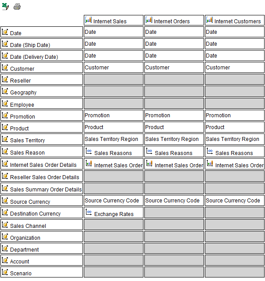Select the Internet Sales column header
This screenshot has width=265, height=281.
[x=110, y=21]
